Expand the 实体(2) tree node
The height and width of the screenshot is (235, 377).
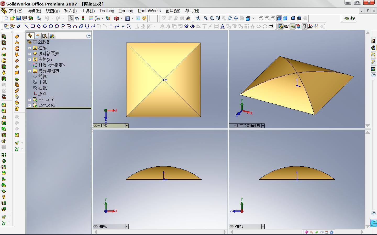click(30, 60)
